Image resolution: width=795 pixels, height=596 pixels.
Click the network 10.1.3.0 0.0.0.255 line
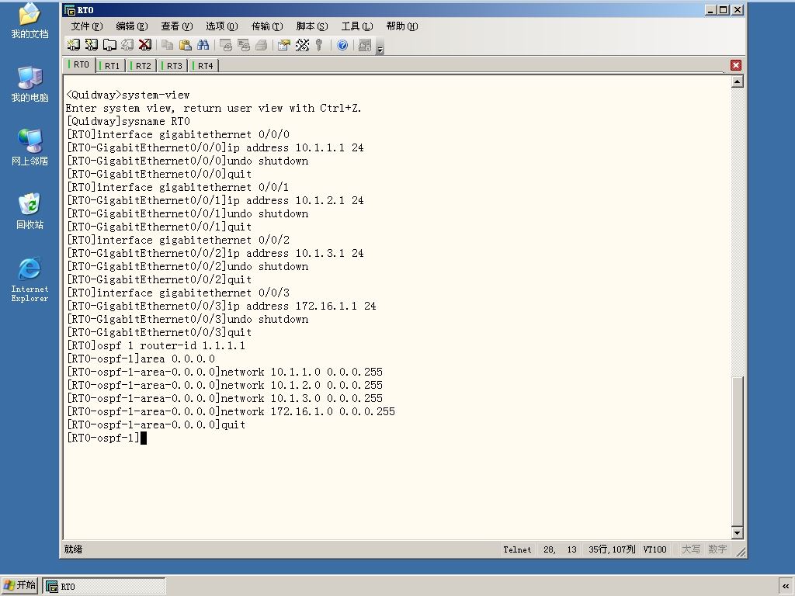224,398
